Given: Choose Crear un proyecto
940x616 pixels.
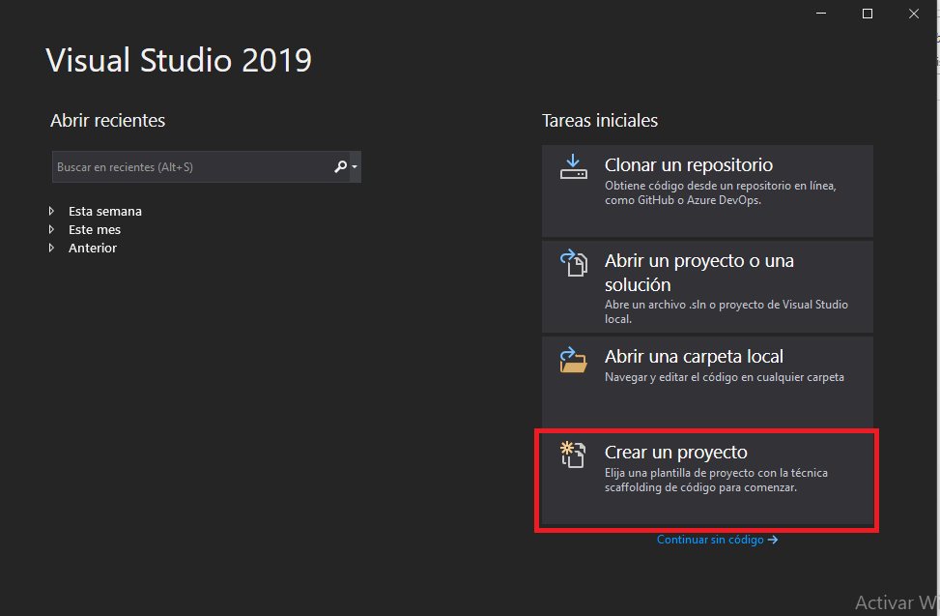Looking at the screenshot, I should [x=707, y=479].
